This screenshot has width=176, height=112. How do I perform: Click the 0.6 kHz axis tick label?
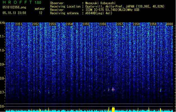tap(3, 106)
